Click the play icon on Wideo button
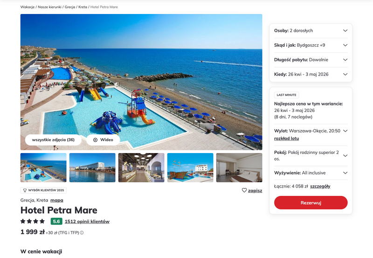Viewport: 373px width, 258px height. [95, 139]
